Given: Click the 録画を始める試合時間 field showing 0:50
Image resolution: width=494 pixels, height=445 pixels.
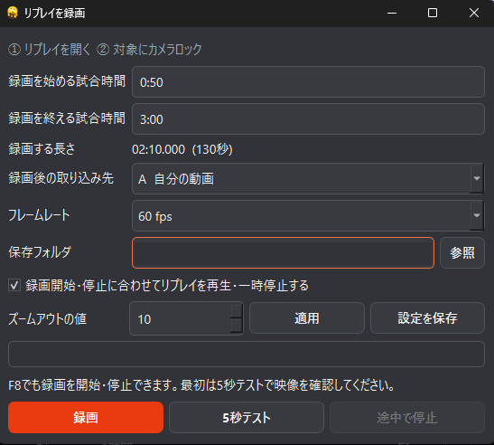Looking at the screenshot, I should [x=308, y=82].
